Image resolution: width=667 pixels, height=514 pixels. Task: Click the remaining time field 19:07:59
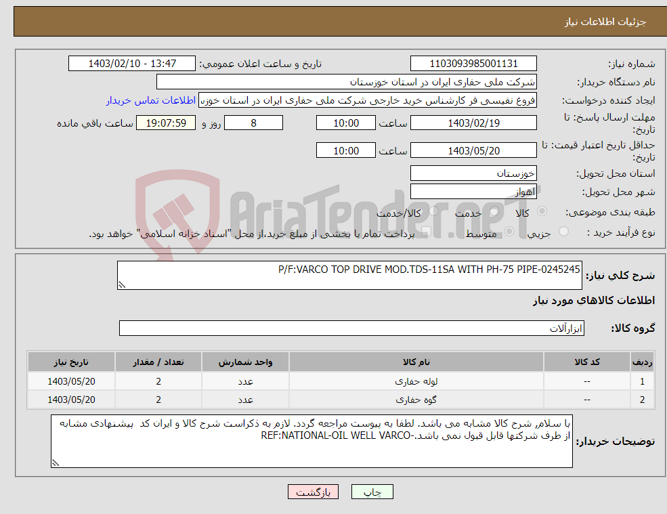pyautogui.click(x=166, y=123)
